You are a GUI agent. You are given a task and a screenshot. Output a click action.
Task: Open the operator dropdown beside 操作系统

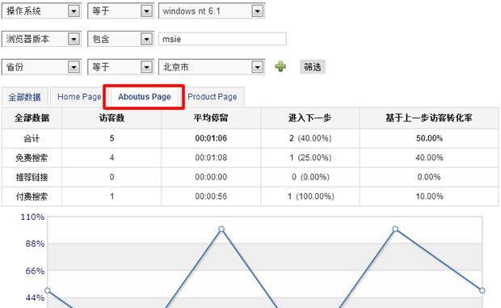point(120,11)
